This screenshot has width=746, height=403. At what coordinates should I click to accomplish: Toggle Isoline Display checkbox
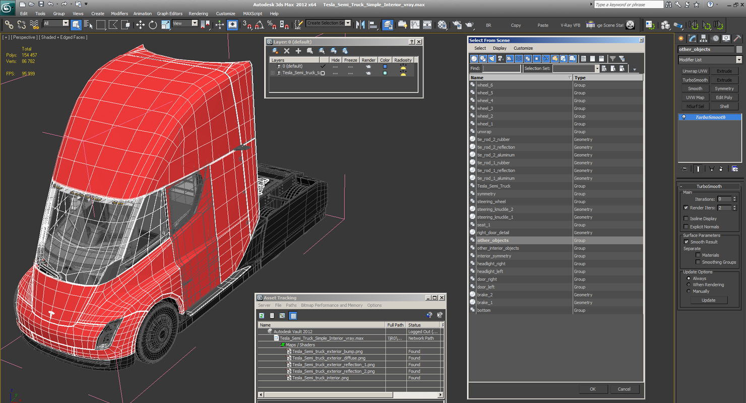[x=686, y=219]
